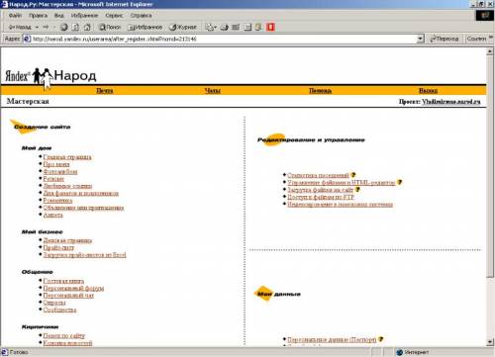
Task: Open the Избранное favorites toolbar button
Action: click(x=146, y=27)
